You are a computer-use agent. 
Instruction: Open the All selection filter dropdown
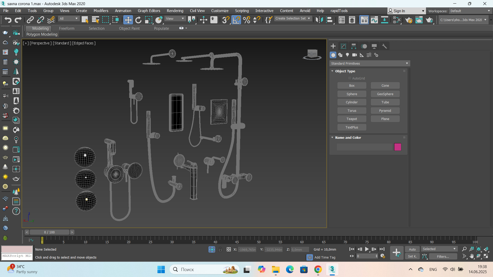coord(69,18)
